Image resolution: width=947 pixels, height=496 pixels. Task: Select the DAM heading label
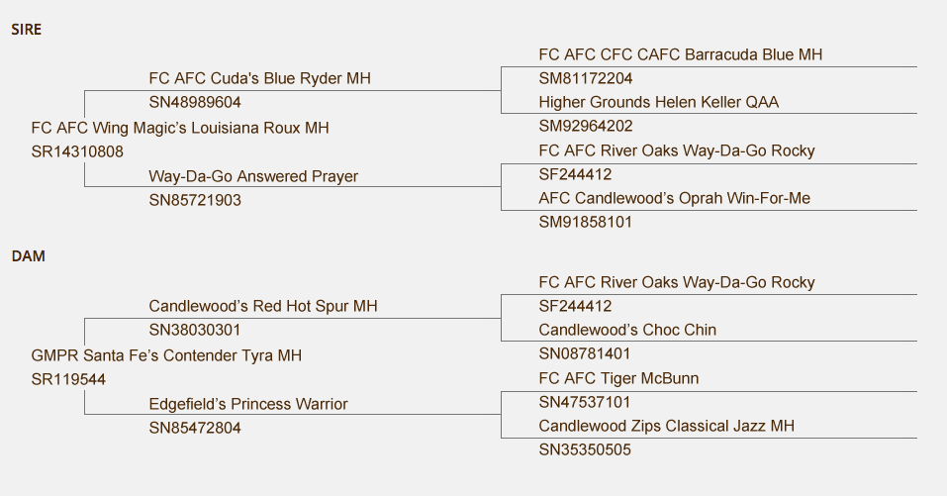coord(28,256)
